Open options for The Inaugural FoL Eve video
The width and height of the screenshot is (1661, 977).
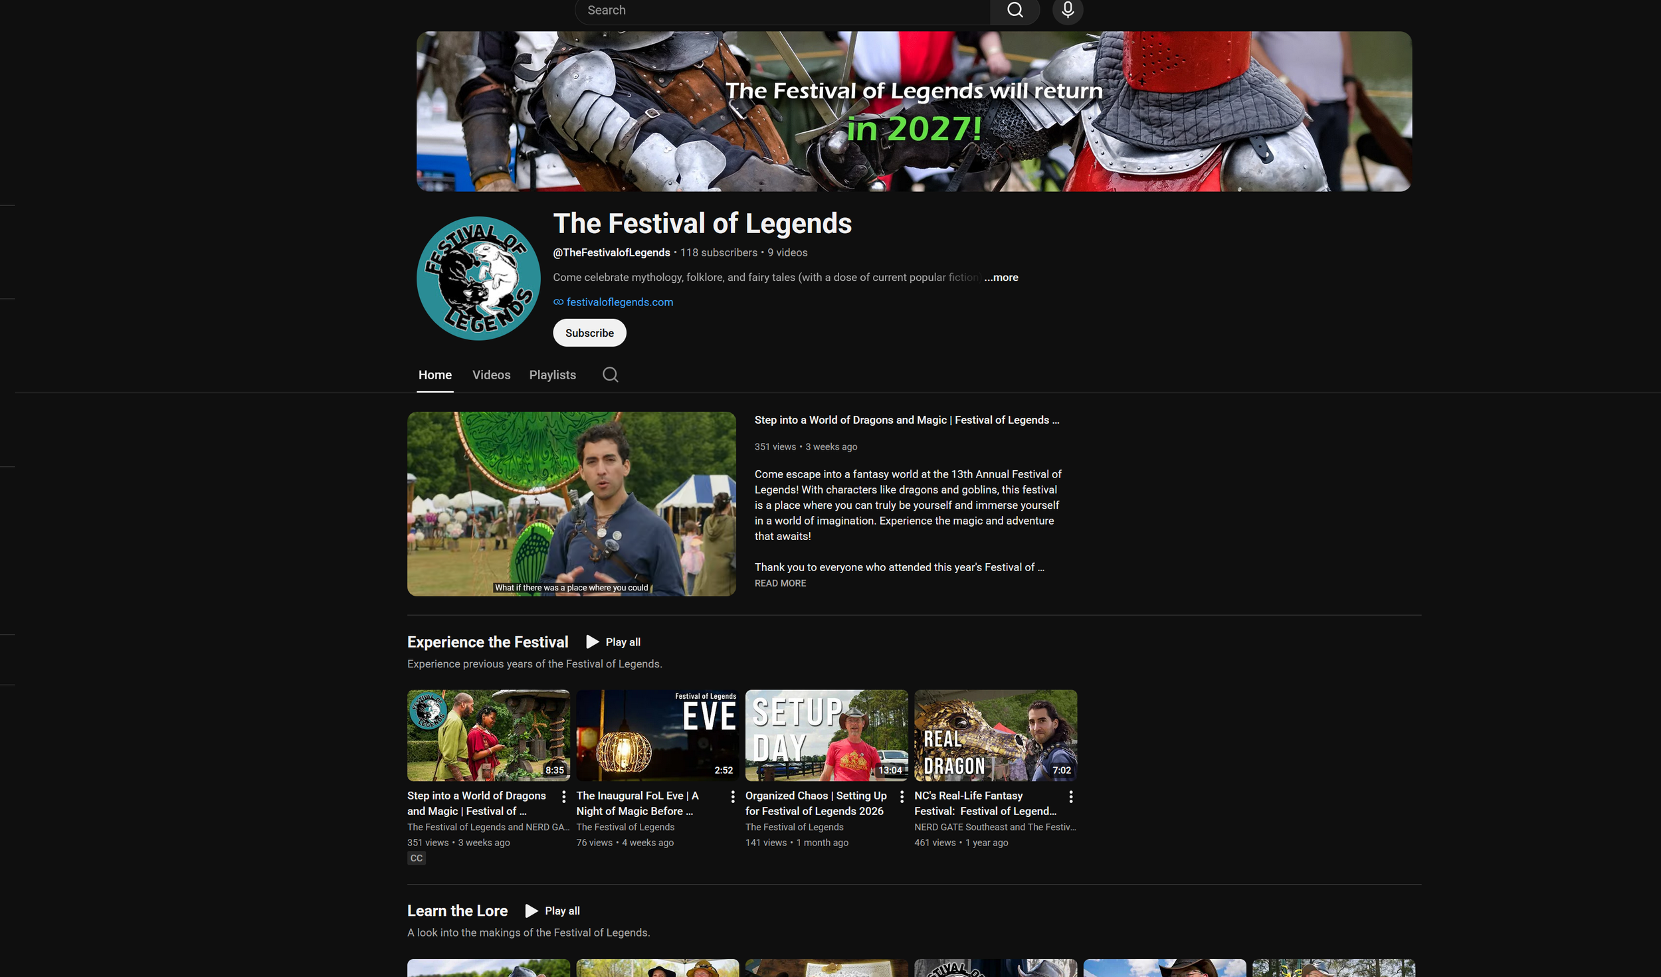[x=733, y=796]
